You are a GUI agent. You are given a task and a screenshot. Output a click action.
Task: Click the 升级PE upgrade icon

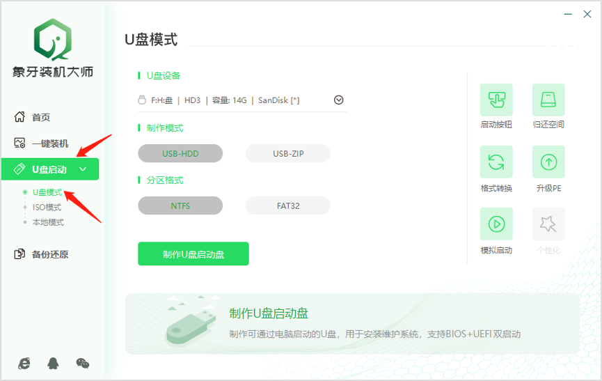548,162
